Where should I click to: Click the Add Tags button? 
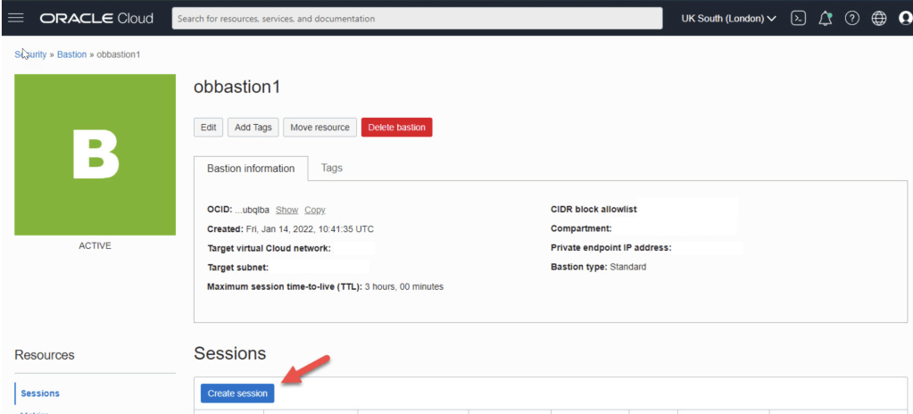(253, 128)
